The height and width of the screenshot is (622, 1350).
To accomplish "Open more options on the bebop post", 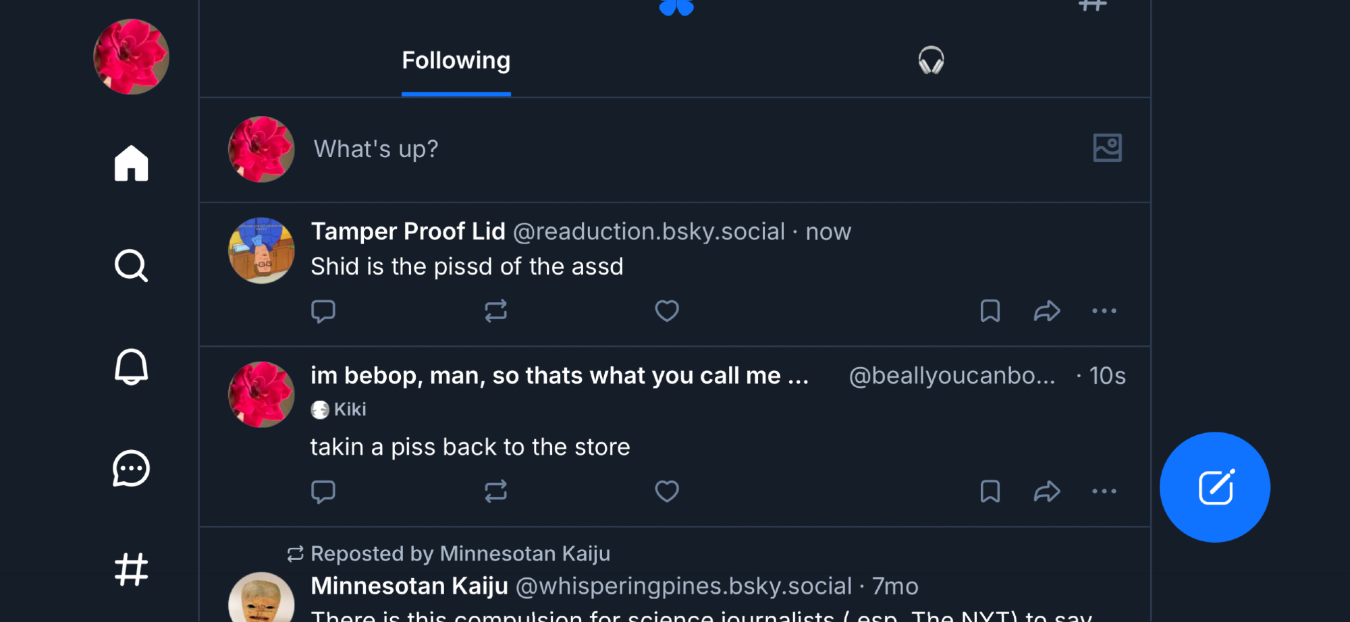I will coord(1104,491).
